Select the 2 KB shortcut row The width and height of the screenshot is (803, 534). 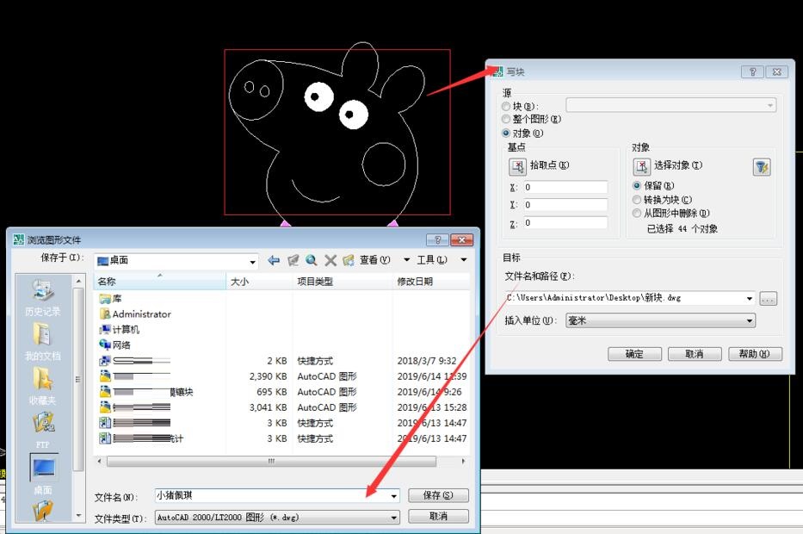(x=281, y=361)
